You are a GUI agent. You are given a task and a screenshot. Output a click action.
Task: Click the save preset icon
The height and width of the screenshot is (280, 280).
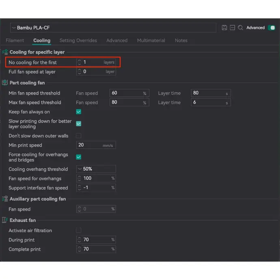(224, 28)
